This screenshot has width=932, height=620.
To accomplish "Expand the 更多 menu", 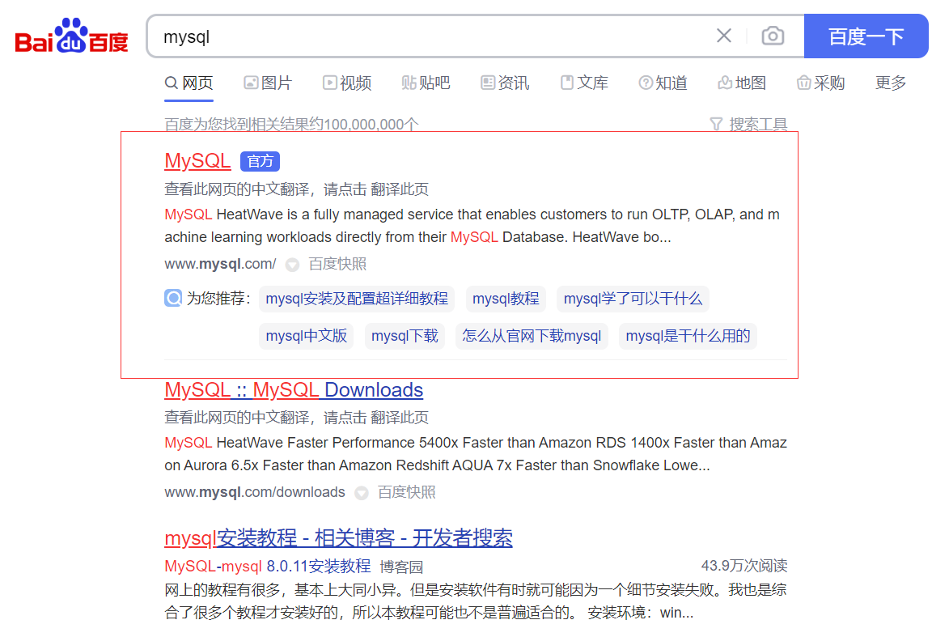I will click(891, 83).
